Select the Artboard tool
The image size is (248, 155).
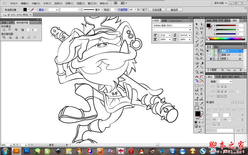pos(197,104)
